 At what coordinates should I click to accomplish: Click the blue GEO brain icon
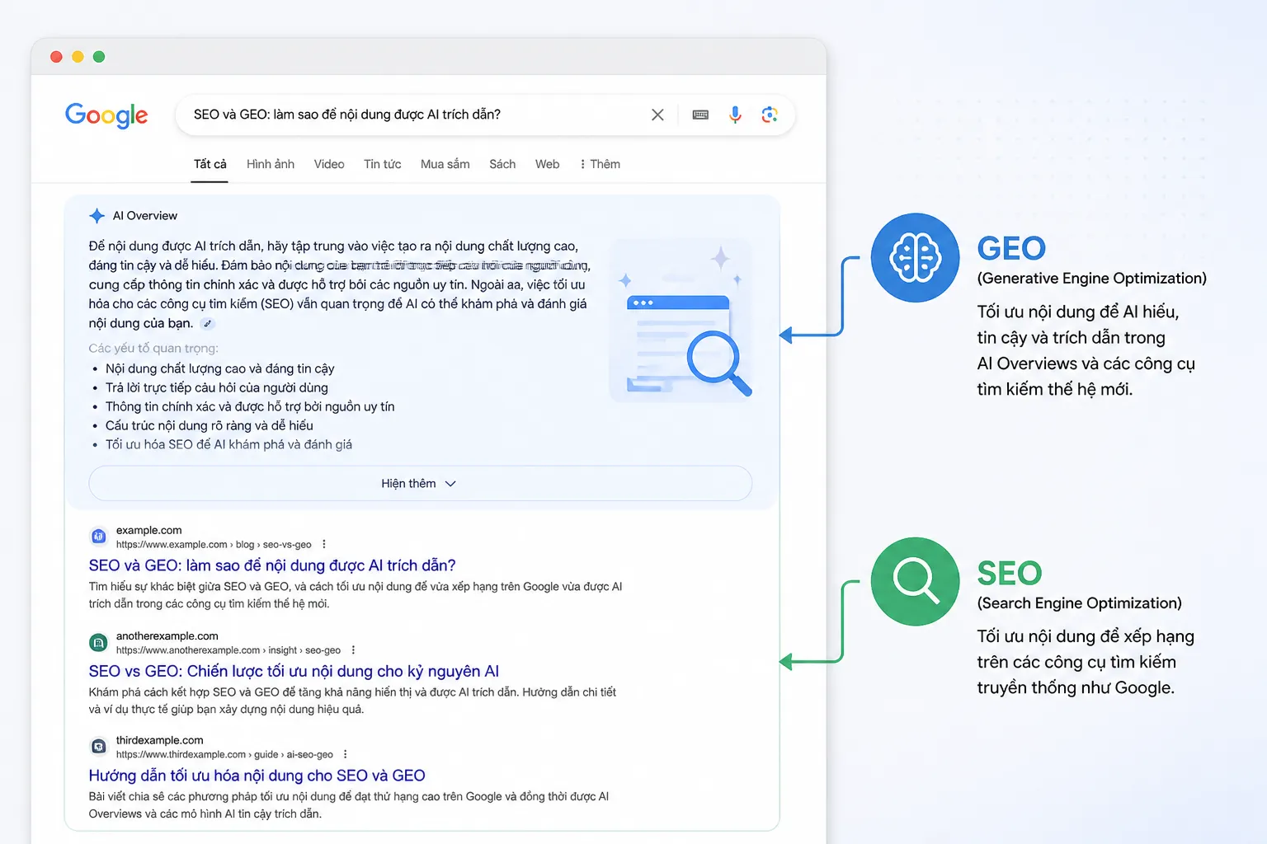tap(915, 258)
